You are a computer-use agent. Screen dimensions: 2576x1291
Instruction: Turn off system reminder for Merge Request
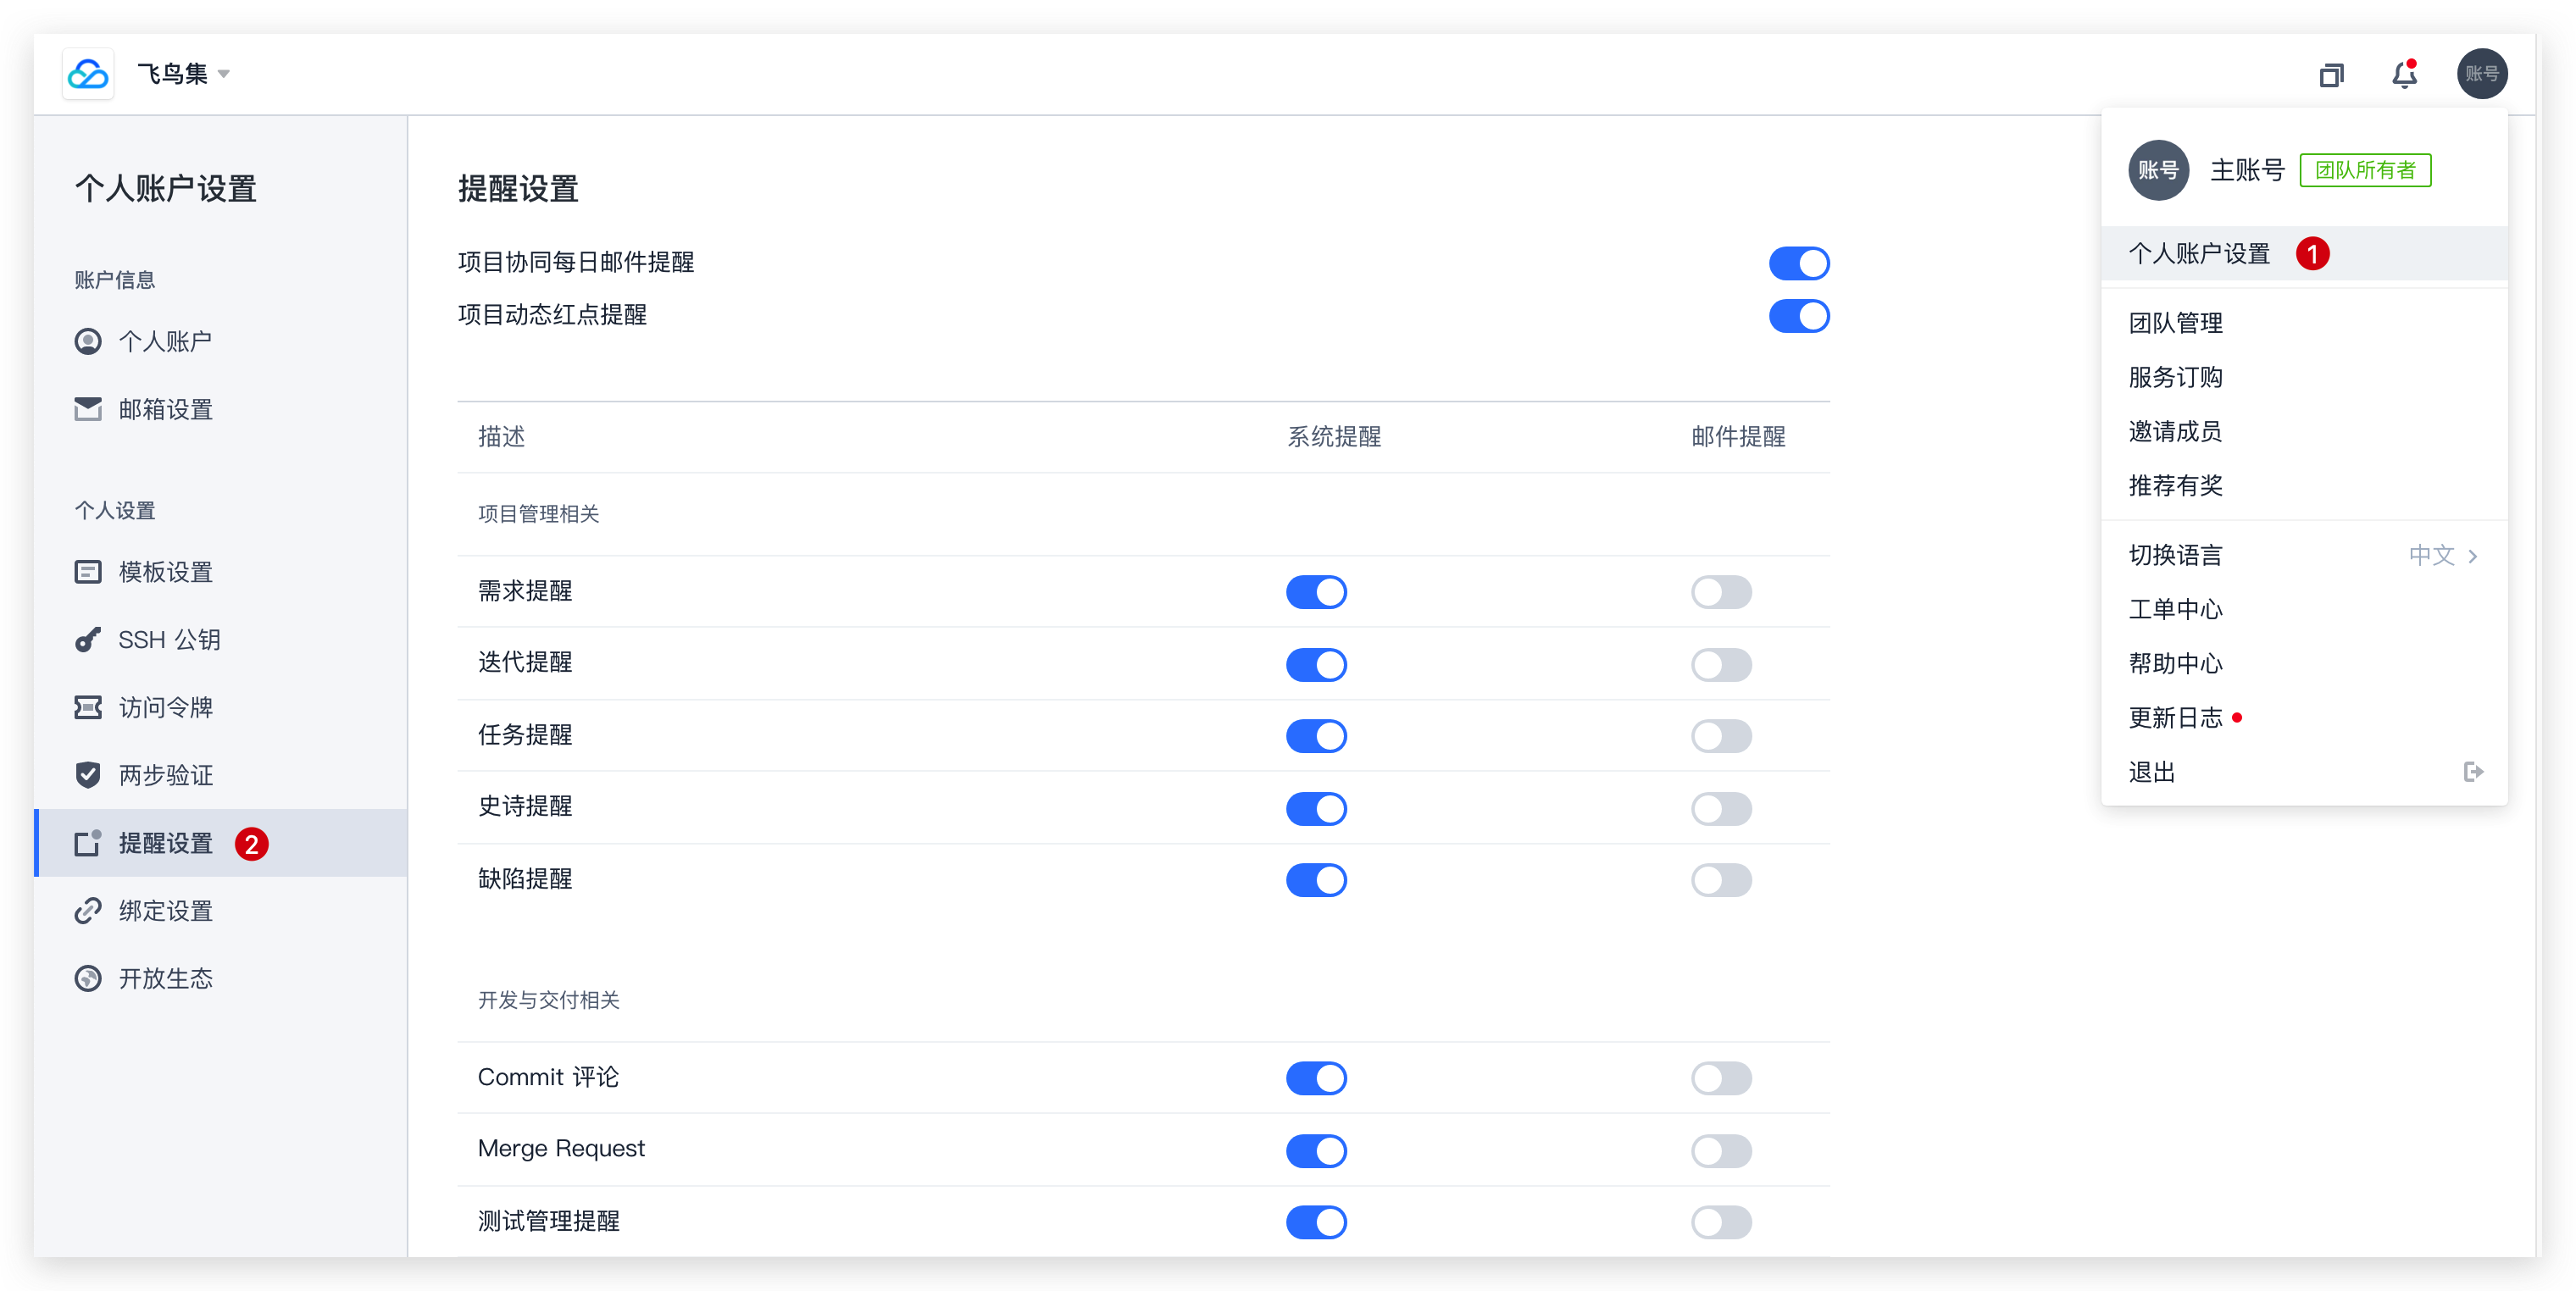[x=1316, y=1150]
